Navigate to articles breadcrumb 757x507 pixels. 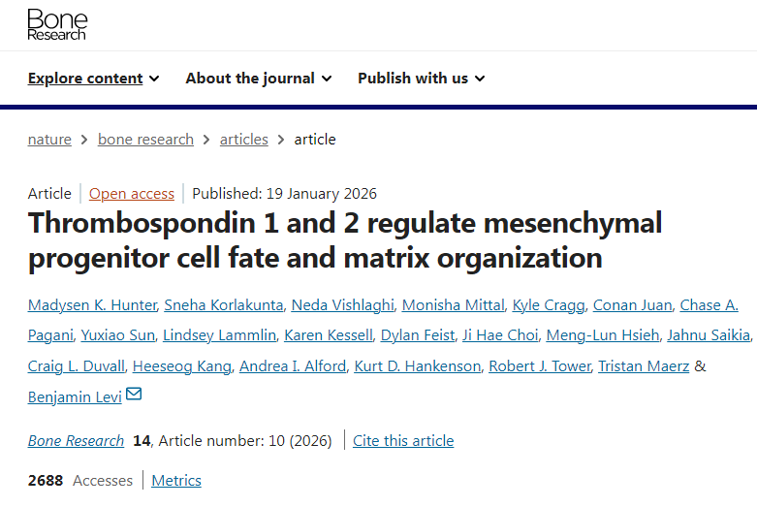click(243, 140)
